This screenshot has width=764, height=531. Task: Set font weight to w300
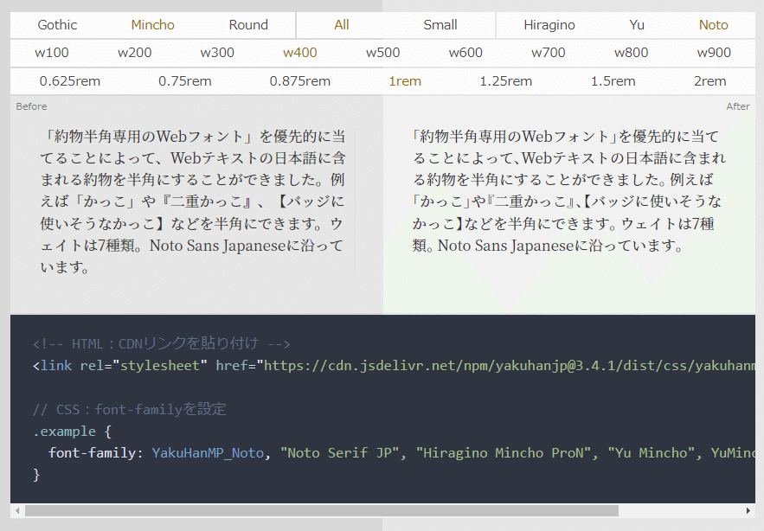217,53
